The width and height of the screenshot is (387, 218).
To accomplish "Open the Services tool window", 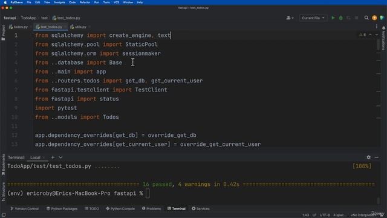I will (x=201, y=208).
